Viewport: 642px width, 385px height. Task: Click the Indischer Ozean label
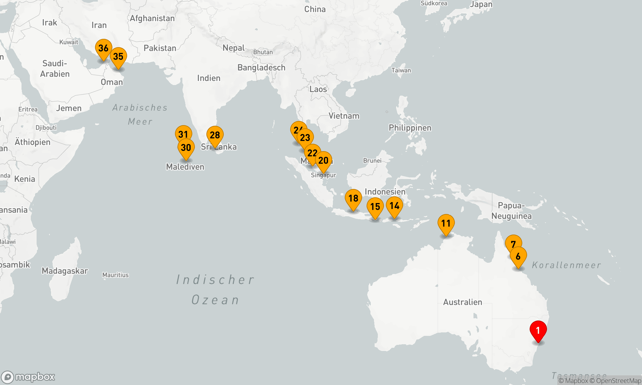pyautogui.click(x=215, y=289)
